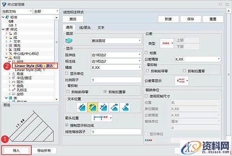Open the 公差精度 dropdown
232x156 pixels.
[198, 59]
